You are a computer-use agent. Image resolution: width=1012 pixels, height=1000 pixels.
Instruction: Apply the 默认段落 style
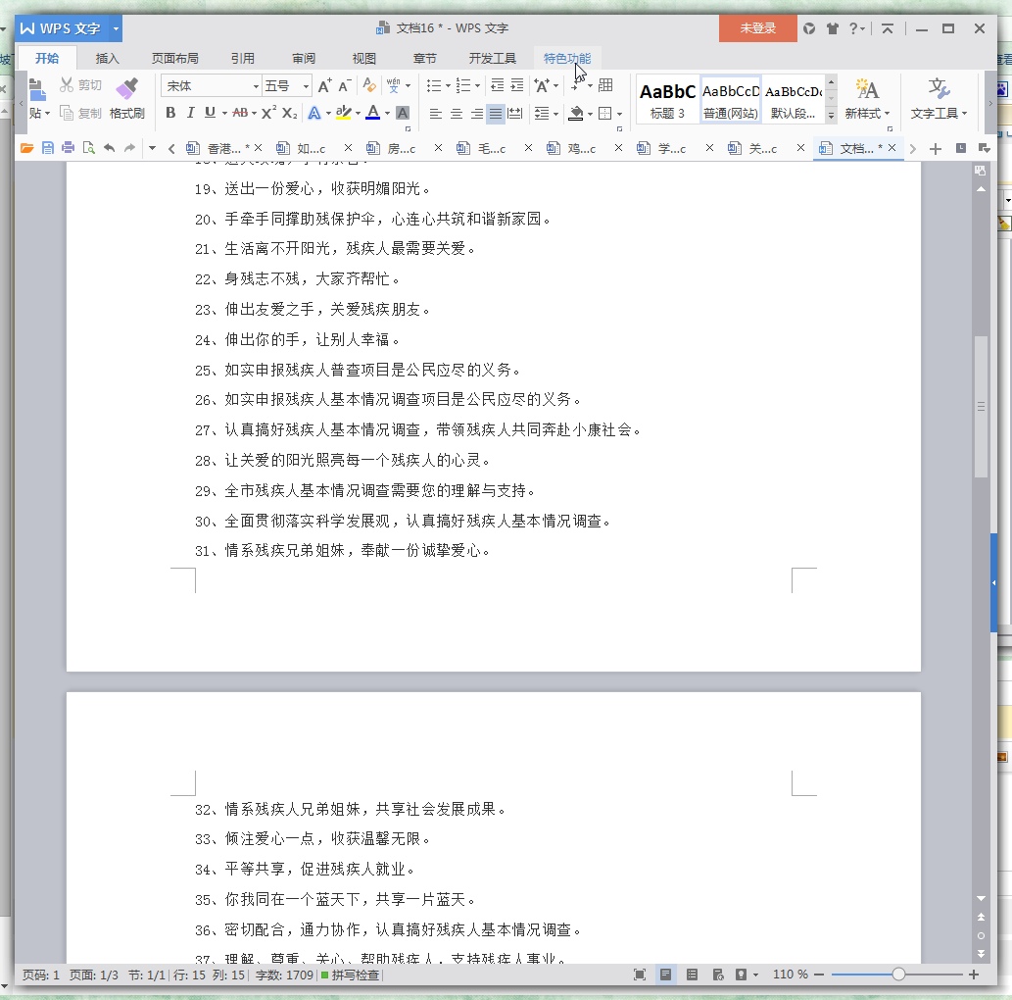tap(794, 99)
